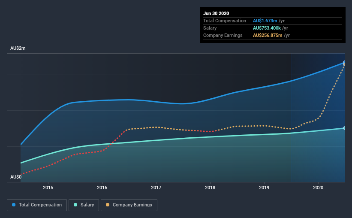The image size is (352, 218).
Task: Click the Jun 30 2020 tooltip date
Action: (x=216, y=13)
